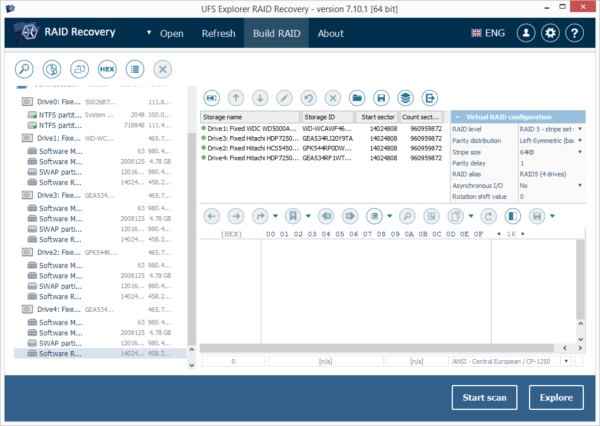Click the bookmark icon in hex toolbar
600x426 pixels.
(x=293, y=216)
